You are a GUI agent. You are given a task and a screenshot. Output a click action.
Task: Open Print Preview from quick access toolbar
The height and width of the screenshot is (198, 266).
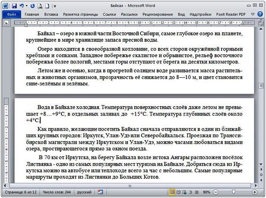point(40,6)
